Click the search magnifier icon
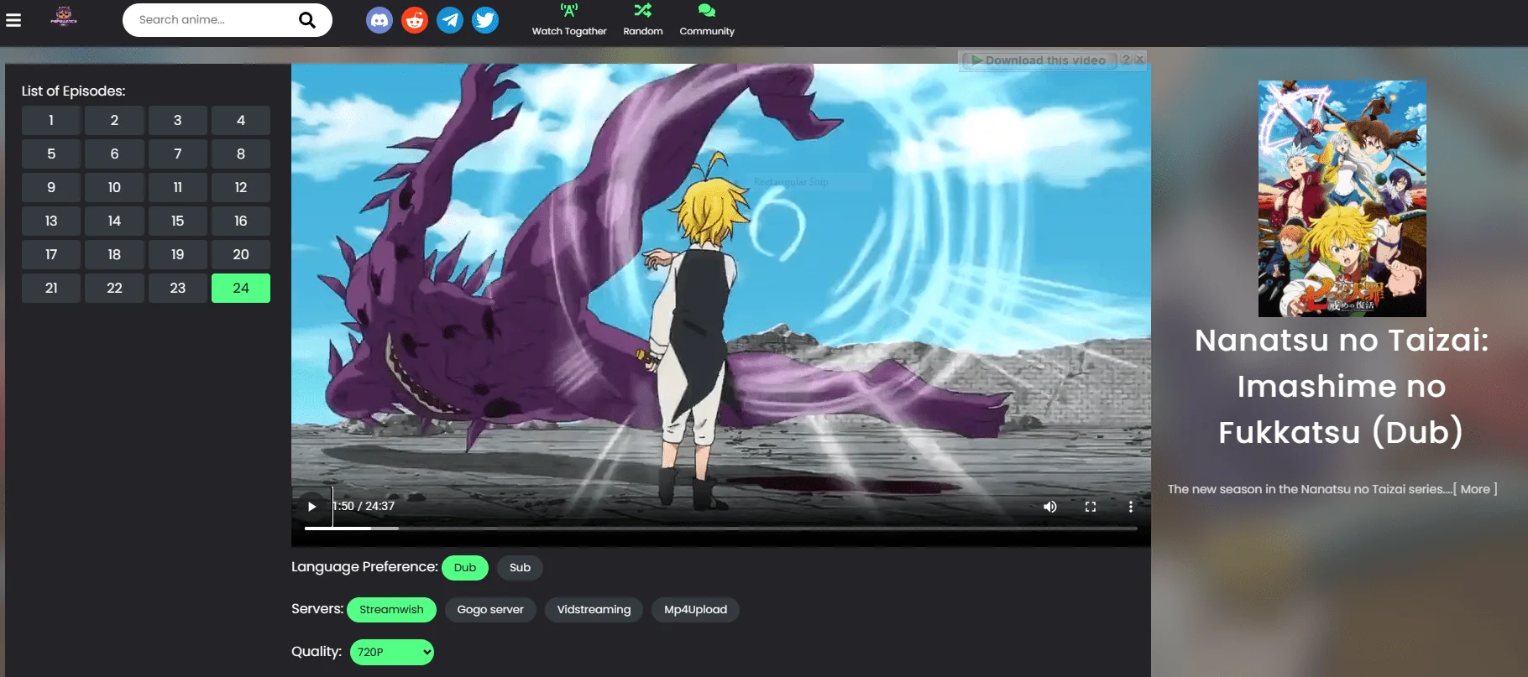Image resolution: width=1528 pixels, height=677 pixels. tap(307, 20)
